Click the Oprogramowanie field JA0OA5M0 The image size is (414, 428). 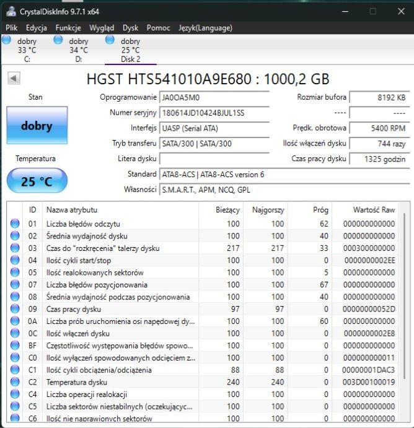[214, 97]
